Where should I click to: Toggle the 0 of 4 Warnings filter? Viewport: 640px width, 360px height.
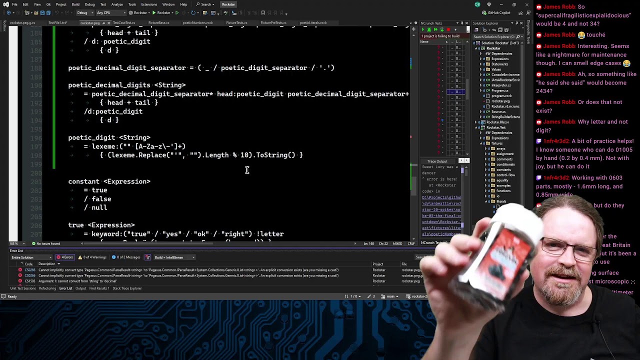click(93, 257)
